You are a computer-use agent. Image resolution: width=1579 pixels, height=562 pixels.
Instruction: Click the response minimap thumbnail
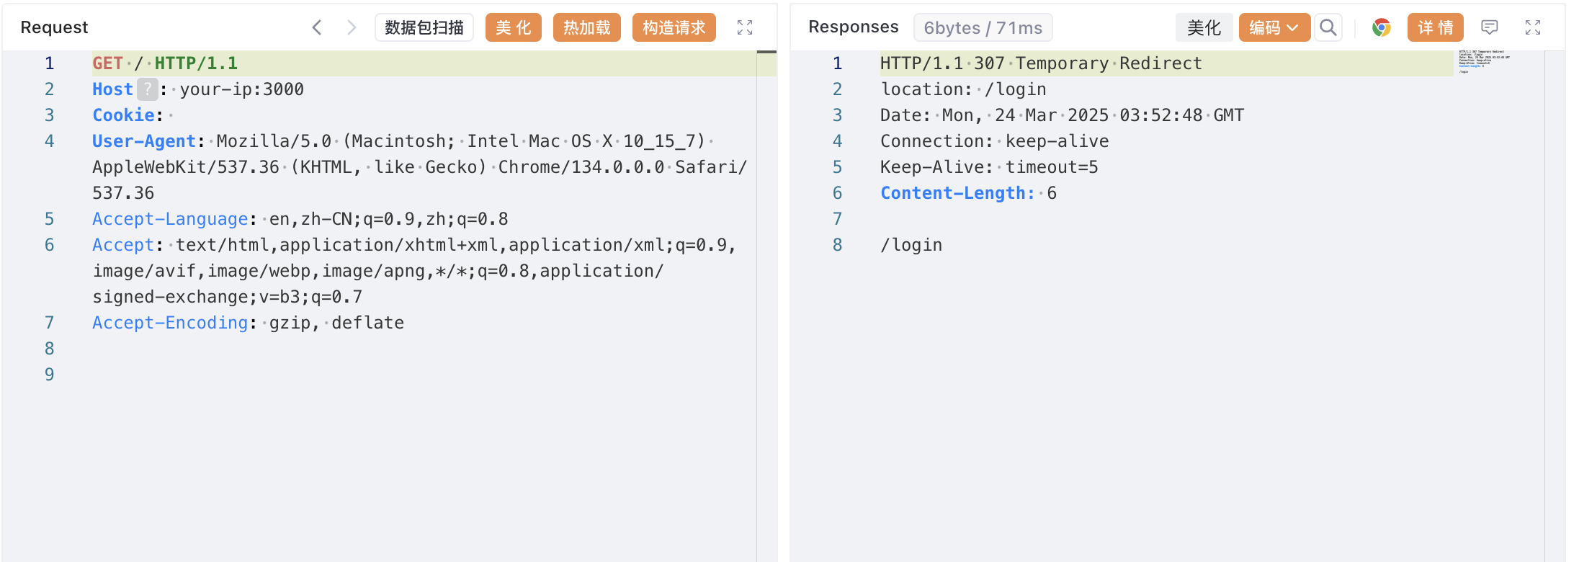1483,61
